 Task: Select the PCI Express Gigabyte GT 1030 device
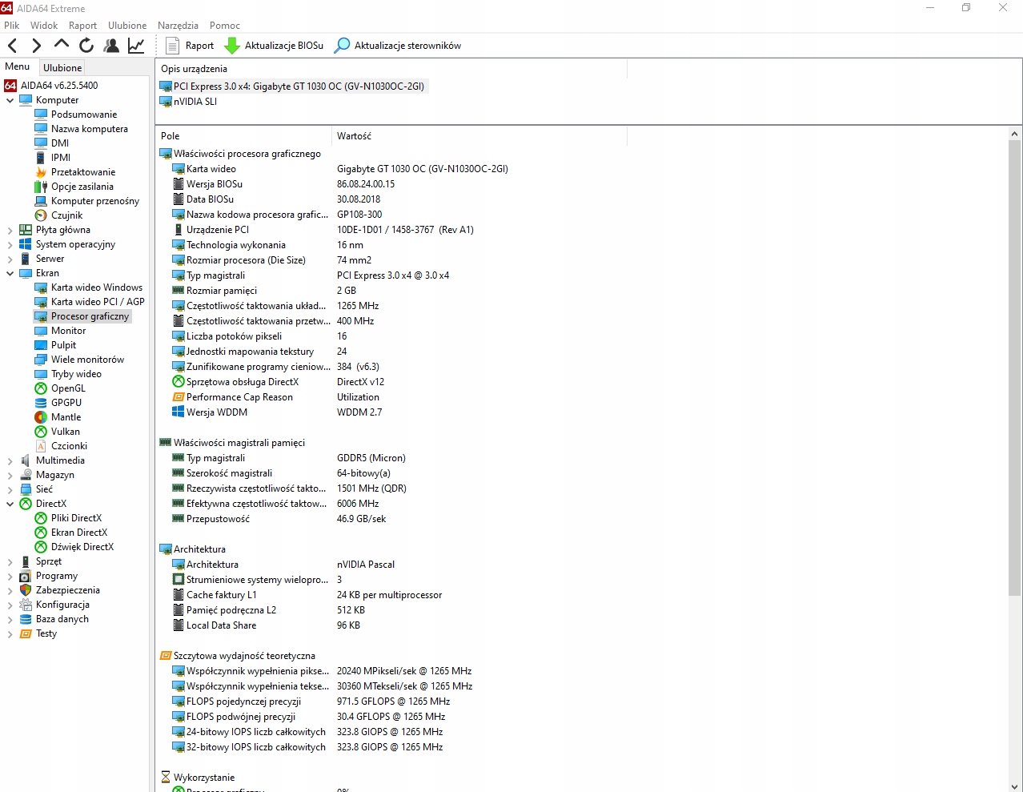(293, 86)
